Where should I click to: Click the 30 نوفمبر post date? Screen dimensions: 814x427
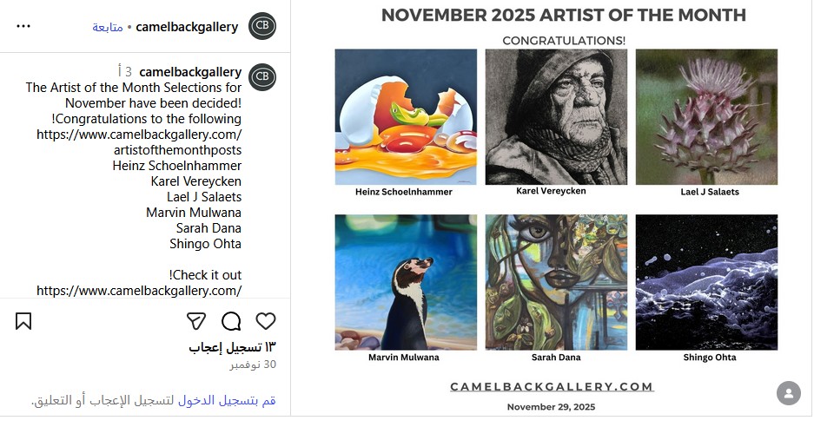(x=253, y=365)
